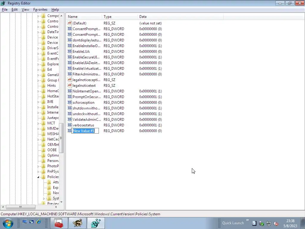Click the EnableLUA value icon
This screenshot has height=229, width=305.
tap(70, 51)
